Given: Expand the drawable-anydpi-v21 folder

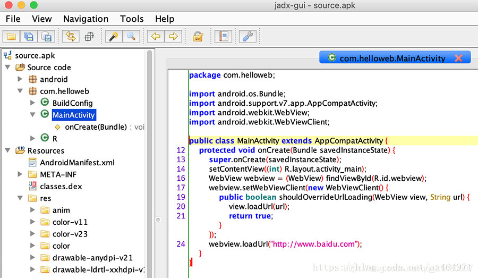Looking at the screenshot, I should (32, 258).
